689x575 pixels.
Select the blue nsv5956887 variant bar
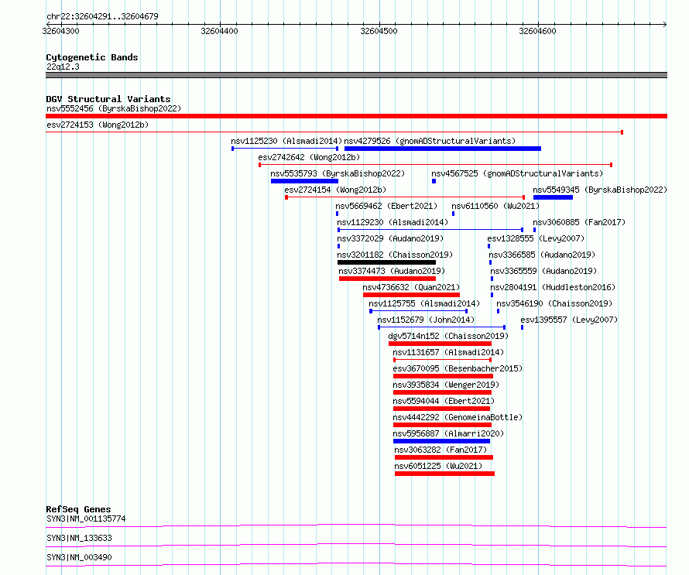click(x=441, y=441)
